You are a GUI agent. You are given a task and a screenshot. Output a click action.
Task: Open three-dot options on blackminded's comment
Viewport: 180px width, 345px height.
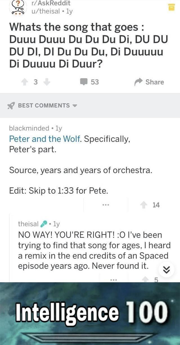tap(106, 205)
